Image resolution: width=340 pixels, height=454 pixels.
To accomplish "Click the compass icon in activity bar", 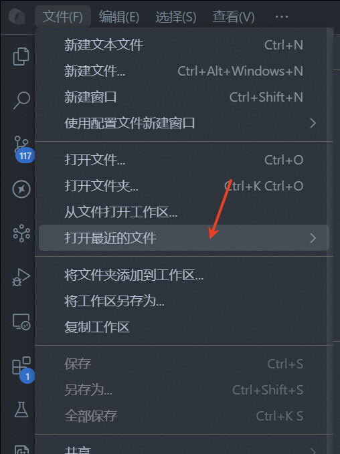I will (x=21, y=189).
